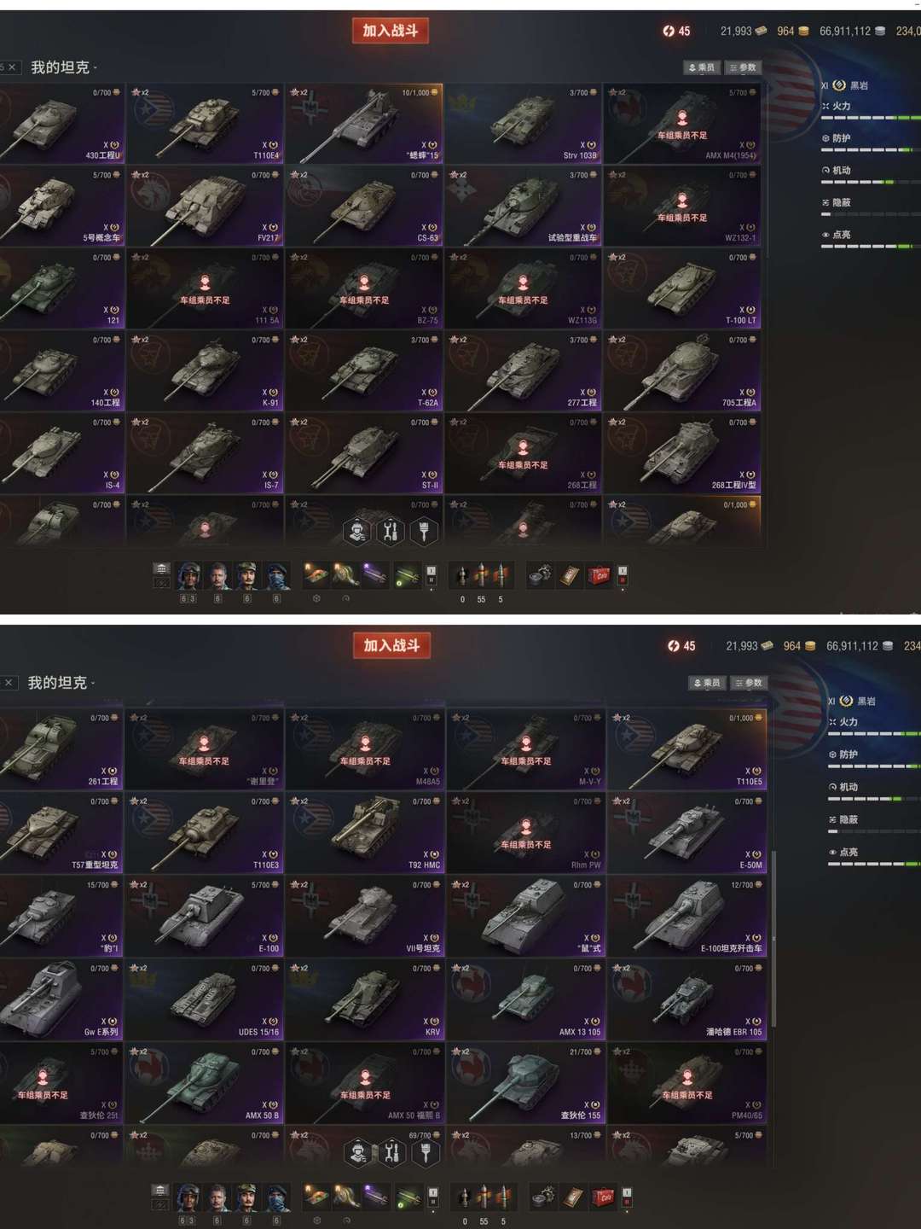Select the red Cola consumable in the lower screenshot
This screenshot has height=1229, width=921.
pyautogui.click(x=604, y=1197)
